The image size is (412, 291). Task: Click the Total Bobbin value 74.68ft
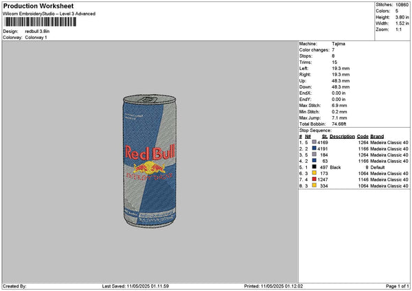click(x=339, y=124)
